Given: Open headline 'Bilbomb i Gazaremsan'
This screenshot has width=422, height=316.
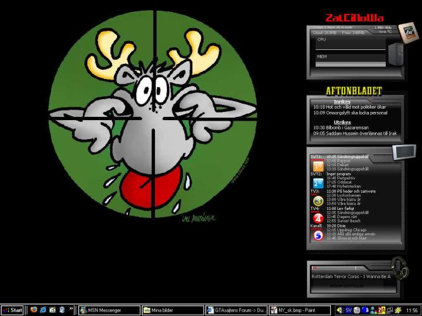Looking at the screenshot, I should coord(341,128).
